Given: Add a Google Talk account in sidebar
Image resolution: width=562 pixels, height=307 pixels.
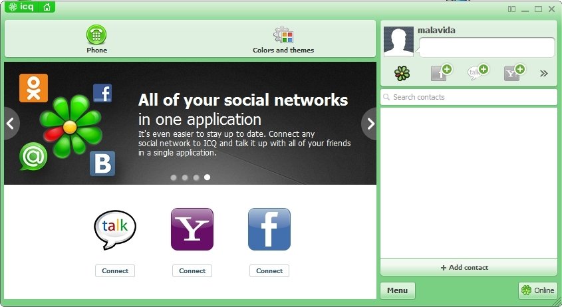Looking at the screenshot, I should click(x=478, y=72).
